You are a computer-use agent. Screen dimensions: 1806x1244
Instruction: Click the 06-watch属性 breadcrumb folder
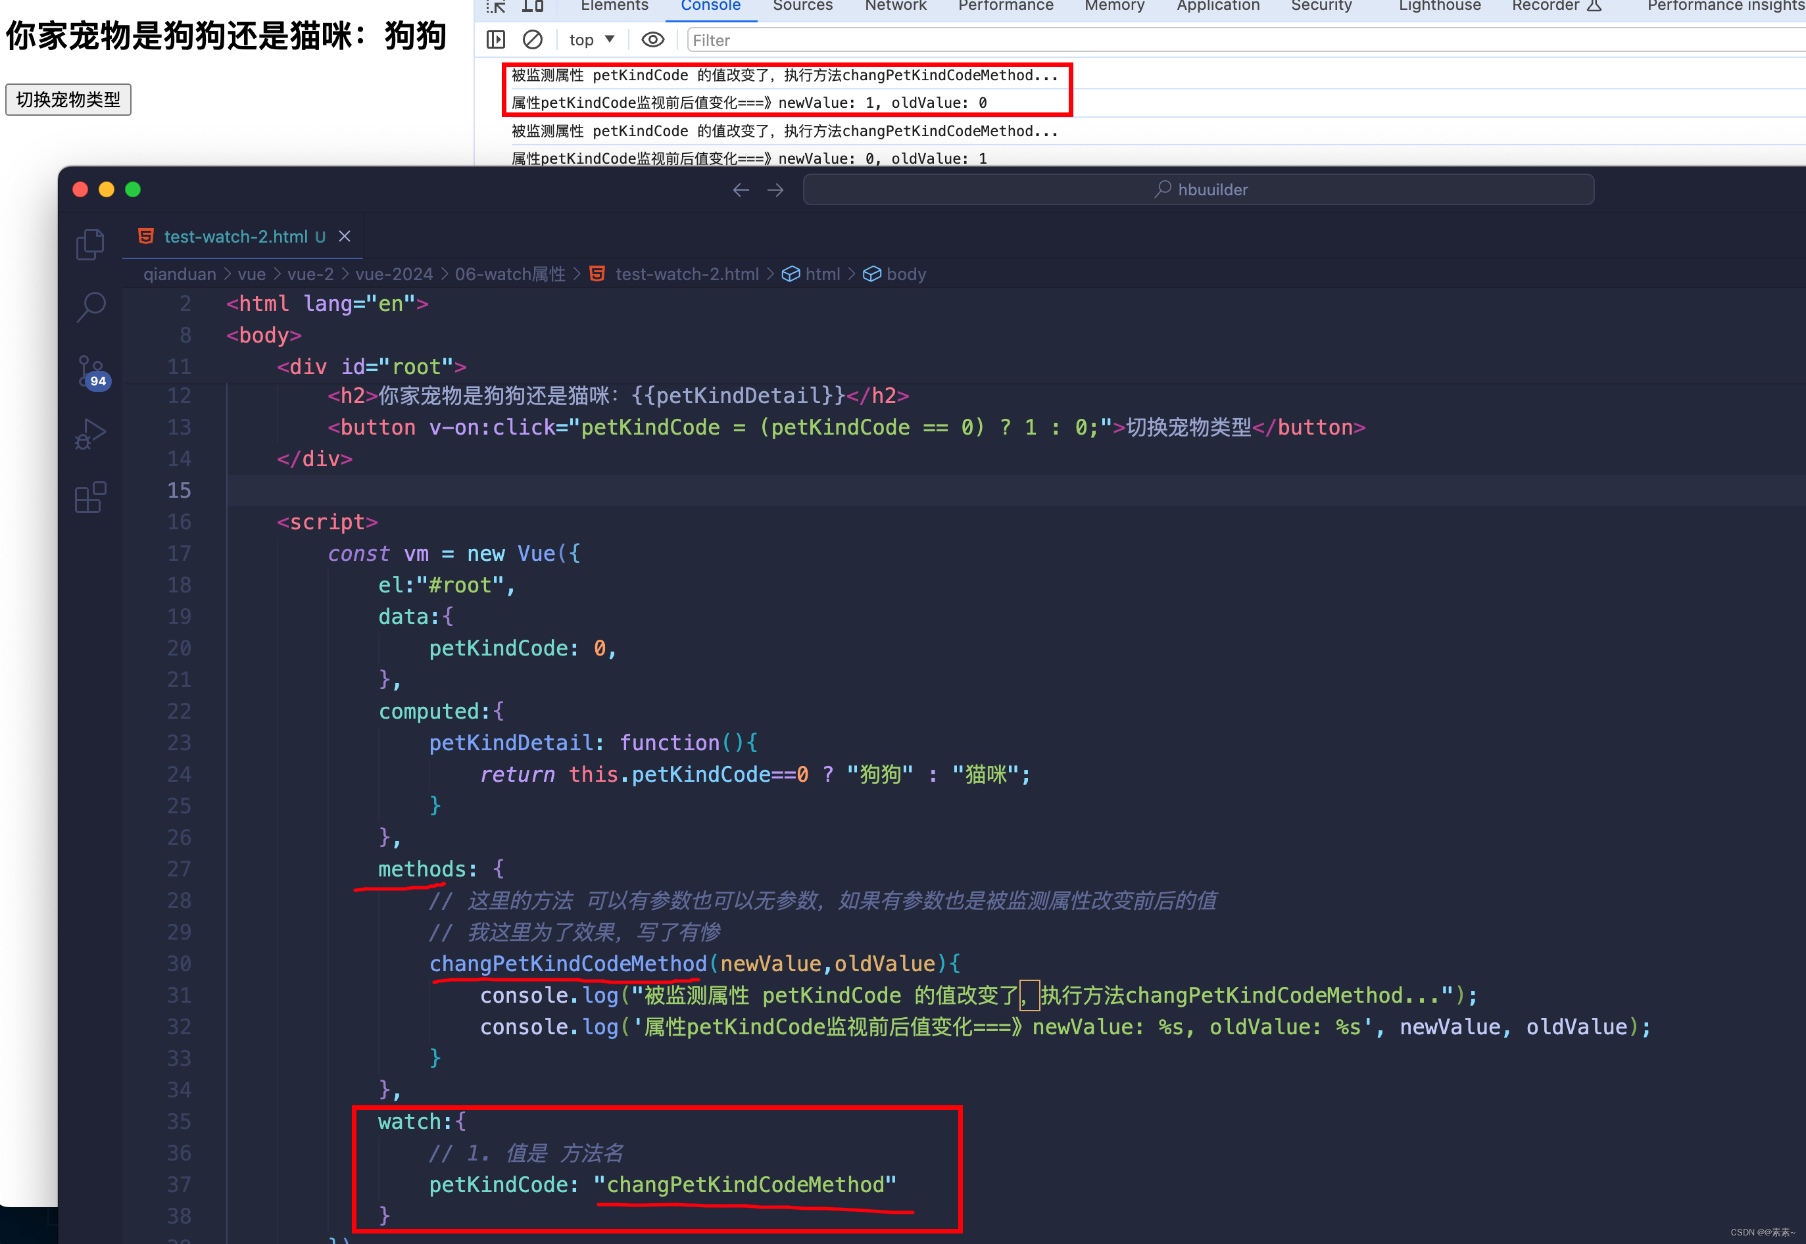510,274
